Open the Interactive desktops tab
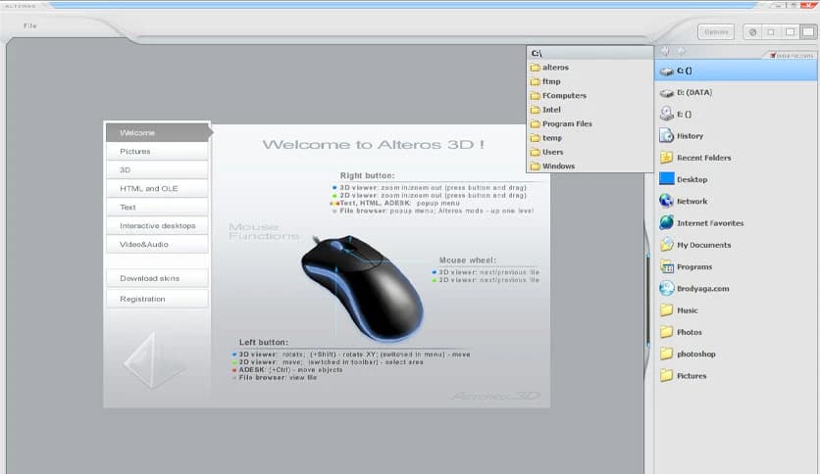Image resolution: width=820 pixels, height=474 pixels. [x=157, y=225]
